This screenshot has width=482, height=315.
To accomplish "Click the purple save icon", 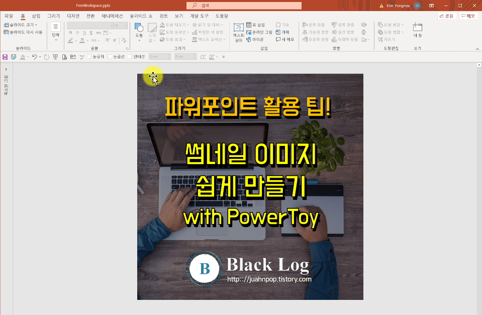I will pyautogui.click(x=5, y=57).
